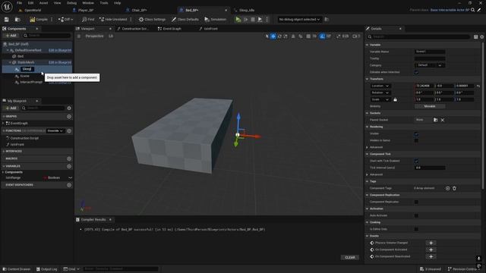
Task: Activate the Translate gizmo tool
Action: [x=273, y=36]
